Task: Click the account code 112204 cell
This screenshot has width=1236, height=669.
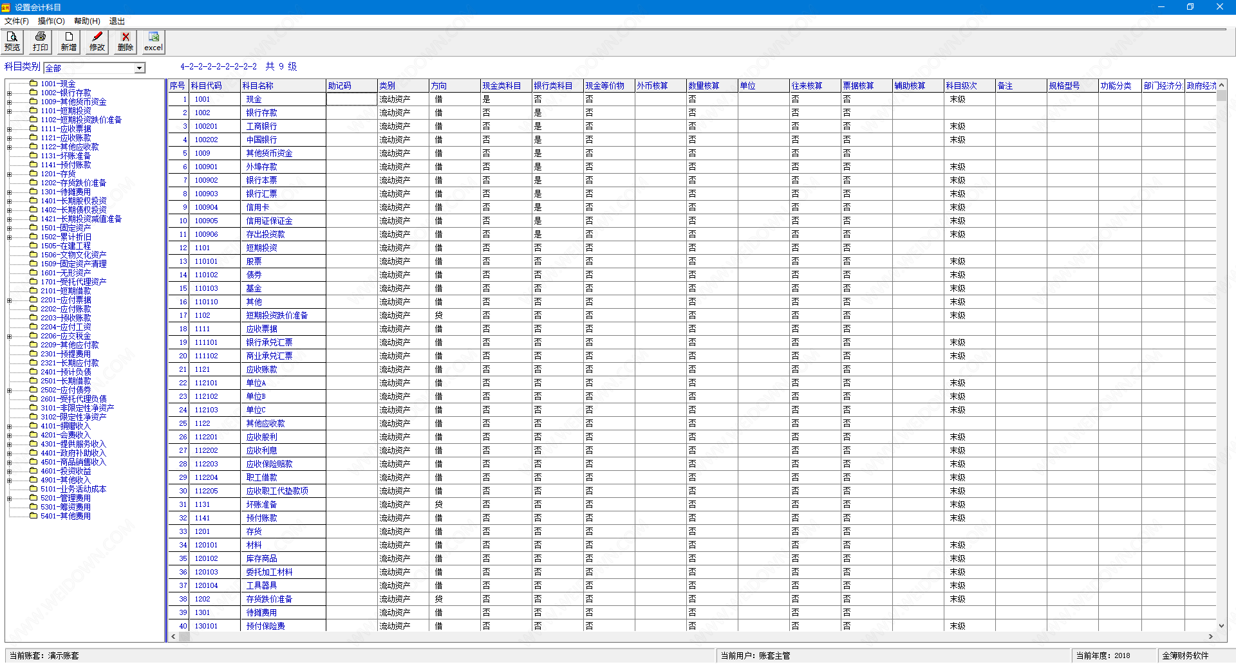Action: [215, 477]
